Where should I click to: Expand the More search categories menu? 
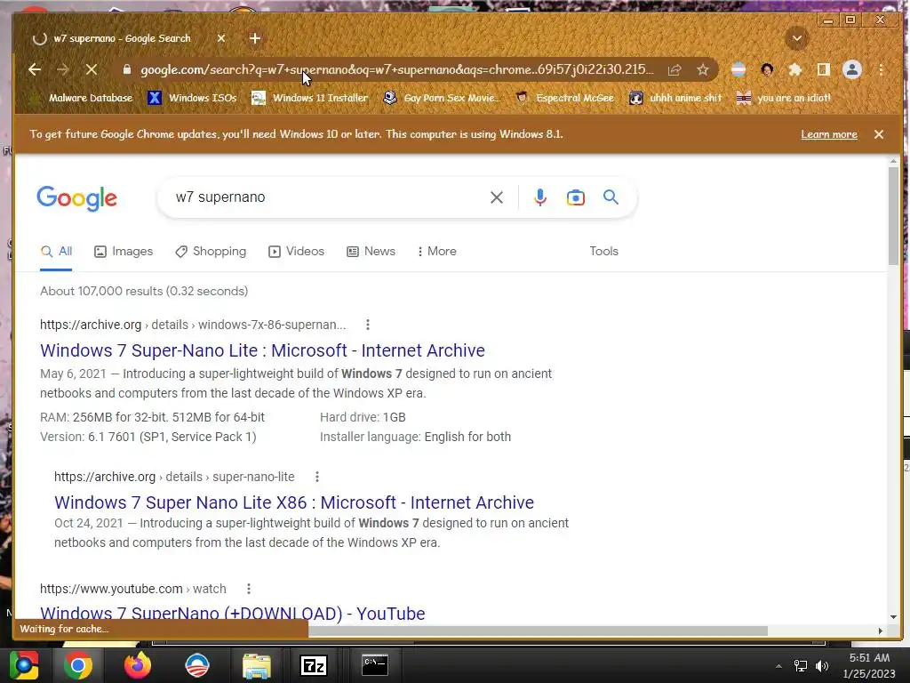pos(436,252)
